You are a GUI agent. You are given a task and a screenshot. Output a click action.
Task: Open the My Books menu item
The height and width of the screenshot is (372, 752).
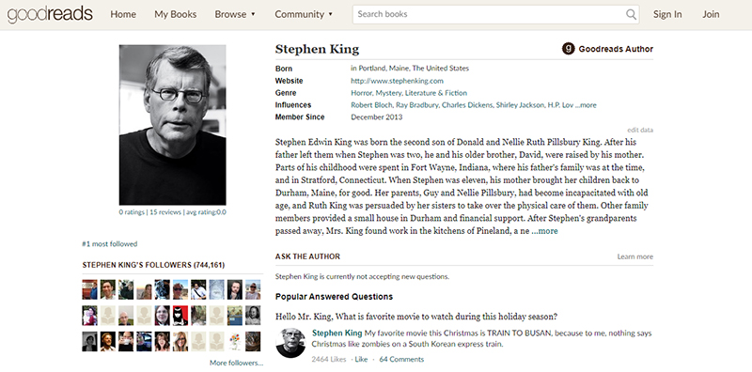pos(176,14)
